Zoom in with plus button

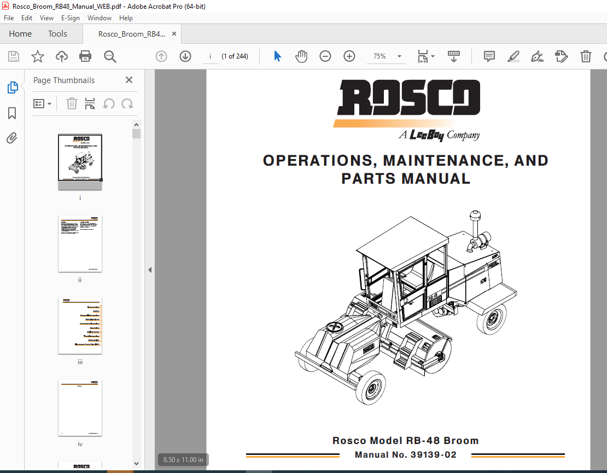coord(349,56)
